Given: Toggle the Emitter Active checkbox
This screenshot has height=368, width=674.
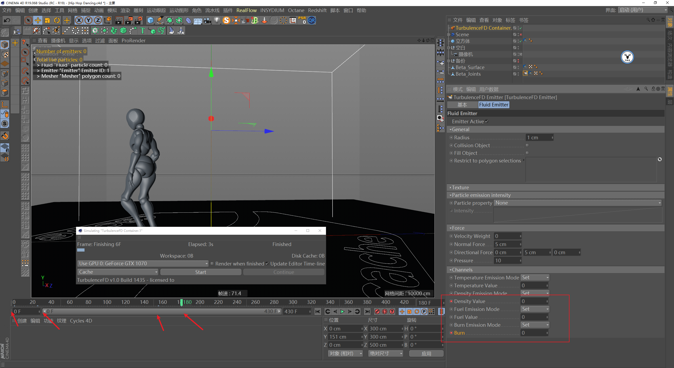Looking at the screenshot, I should [x=487, y=121].
